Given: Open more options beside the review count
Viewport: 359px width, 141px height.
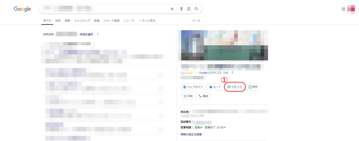Looking at the screenshot, I should (x=232, y=73).
